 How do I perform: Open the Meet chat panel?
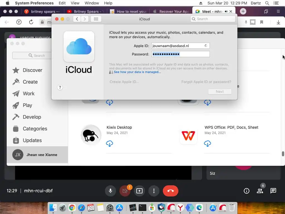tap(273, 191)
